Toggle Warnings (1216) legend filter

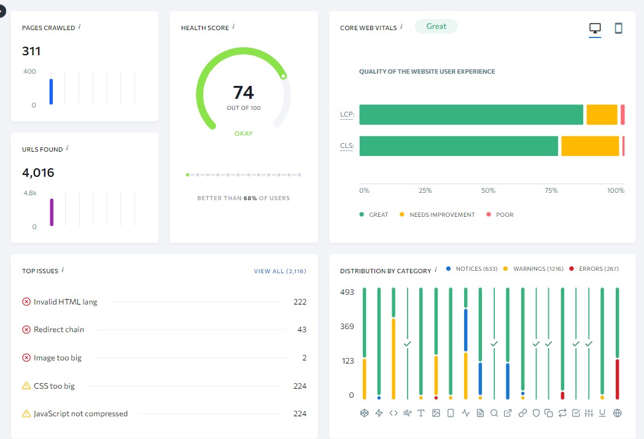(533, 268)
